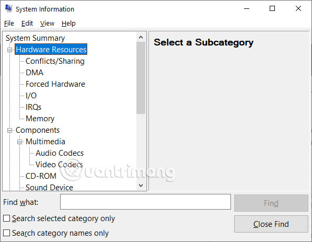Select Sound Device in the tree
312x242 pixels.
(49, 188)
